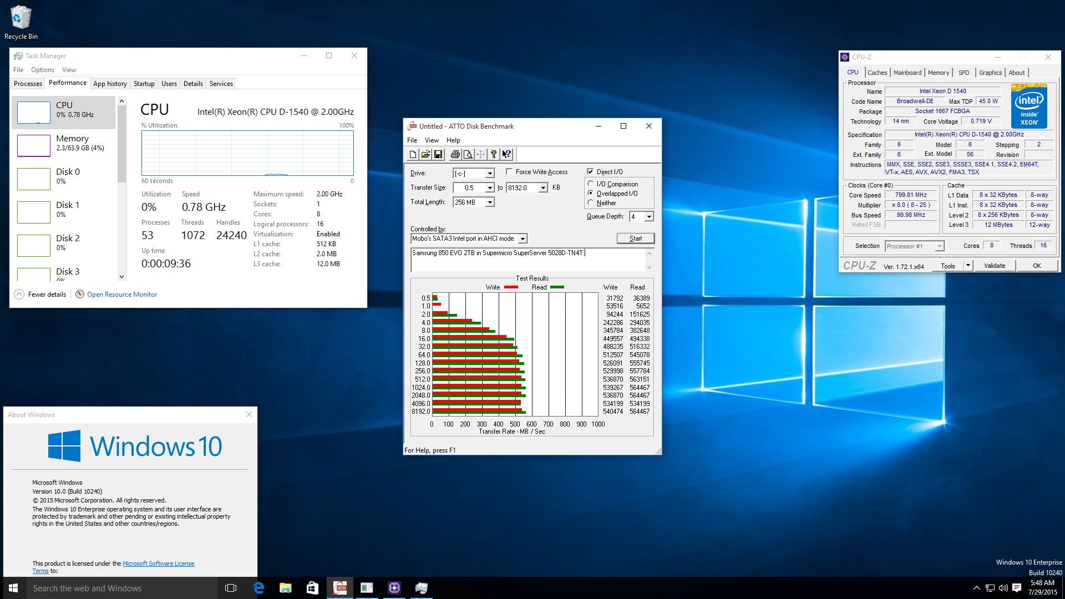The height and width of the screenshot is (599, 1065).
Task: Open the Transfer Size minimum 0.5 dropdown
Action: [490, 188]
